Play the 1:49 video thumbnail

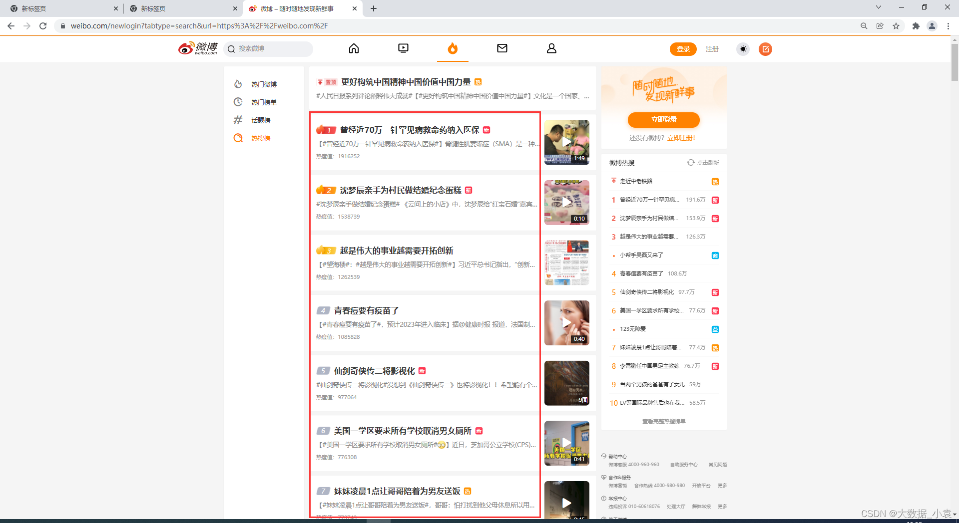click(567, 142)
